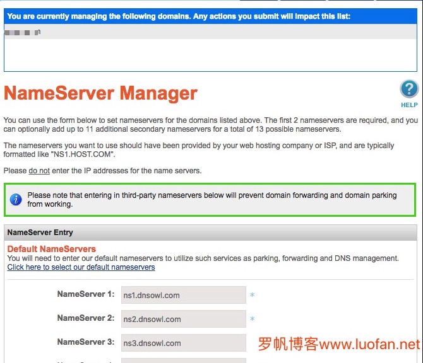Click the blue info icon in the notice
This screenshot has height=363, width=423.
pyautogui.click(x=16, y=199)
